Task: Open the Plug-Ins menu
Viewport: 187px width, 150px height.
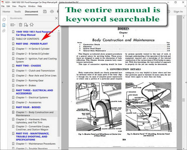Action: [22, 6]
